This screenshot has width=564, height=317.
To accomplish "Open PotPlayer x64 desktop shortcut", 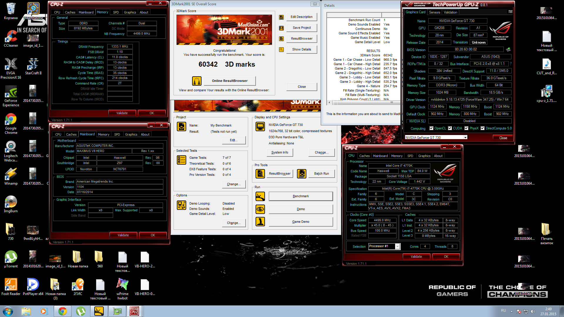I will [x=33, y=287].
